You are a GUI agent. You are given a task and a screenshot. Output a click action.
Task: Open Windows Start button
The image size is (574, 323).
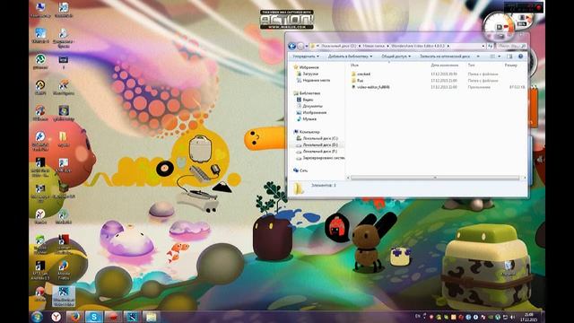click(x=37, y=317)
